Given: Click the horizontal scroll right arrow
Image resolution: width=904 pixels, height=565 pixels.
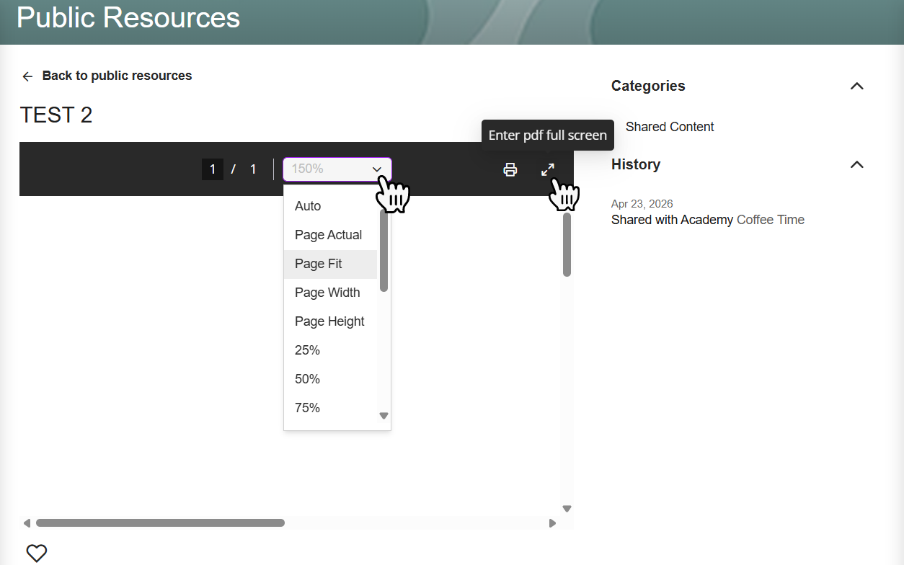Looking at the screenshot, I should click(x=553, y=523).
